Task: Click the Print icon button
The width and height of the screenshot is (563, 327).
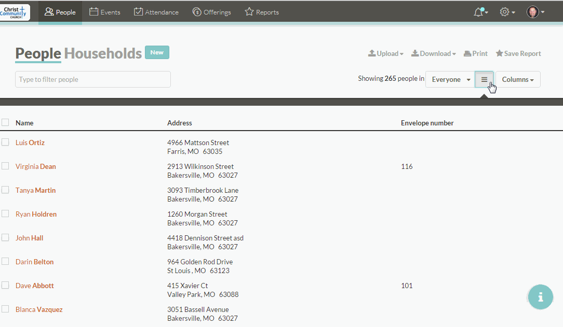Action: pyautogui.click(x=475, y=53)
